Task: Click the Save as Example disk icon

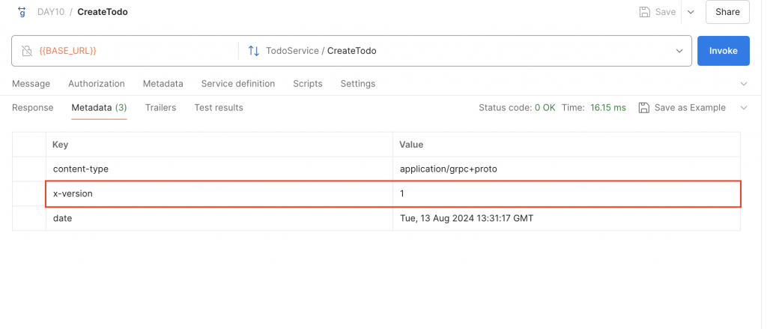Action: [x=643, y=108]
